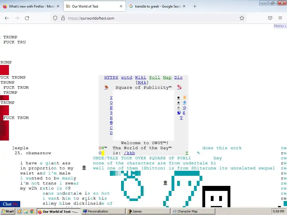Click the black dot link
287x215 pixels.
(179, 98)
